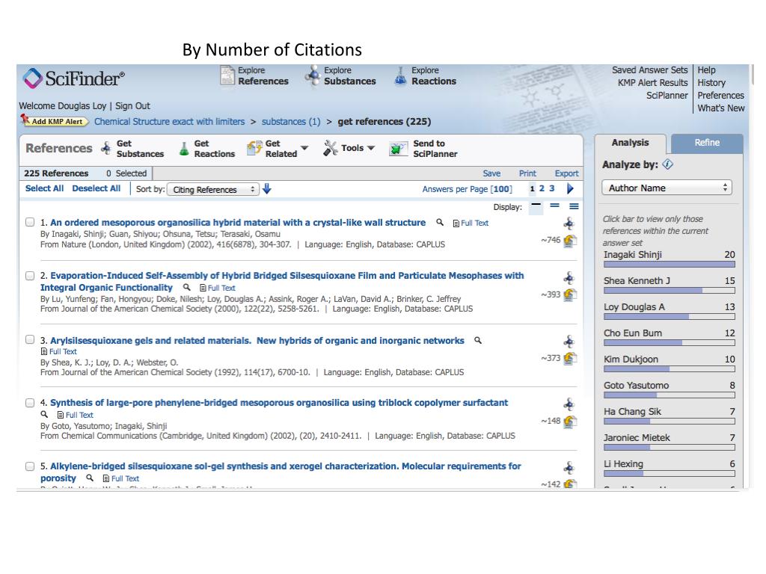View substances icon for reference 2

tap(569, 278)
